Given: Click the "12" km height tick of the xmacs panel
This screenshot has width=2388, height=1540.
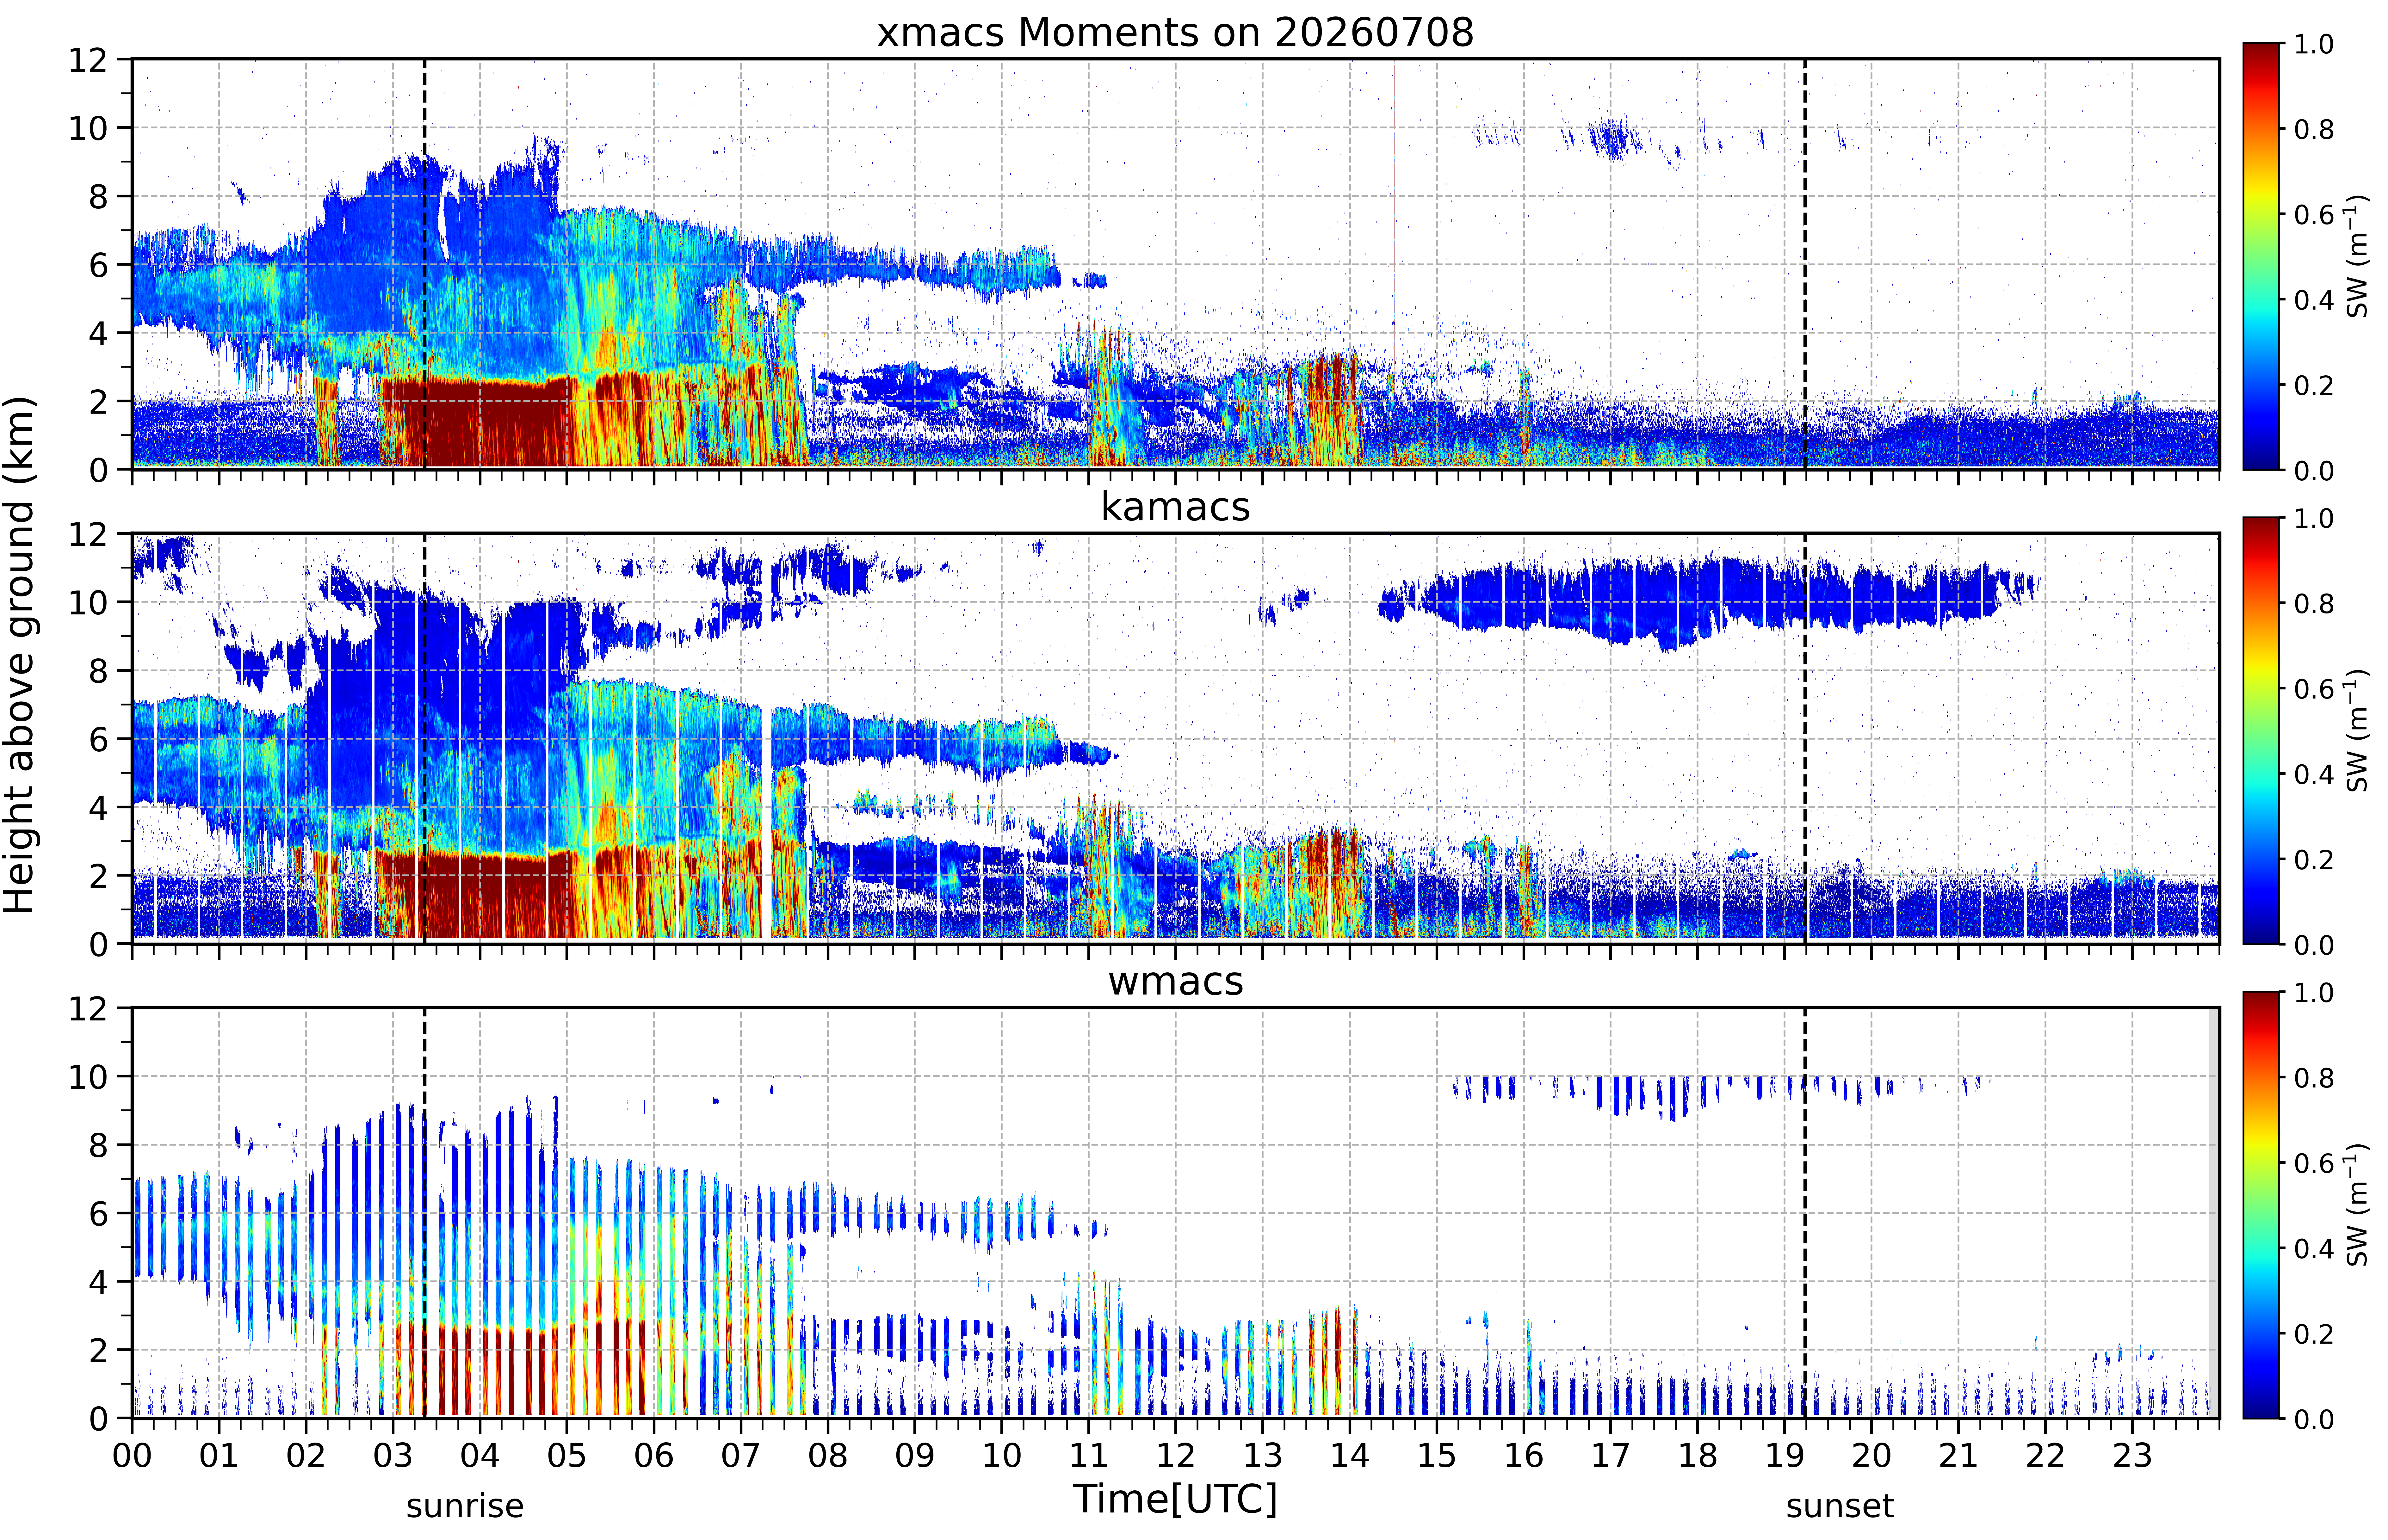Looking at the screenshot, I should point(88,60).
